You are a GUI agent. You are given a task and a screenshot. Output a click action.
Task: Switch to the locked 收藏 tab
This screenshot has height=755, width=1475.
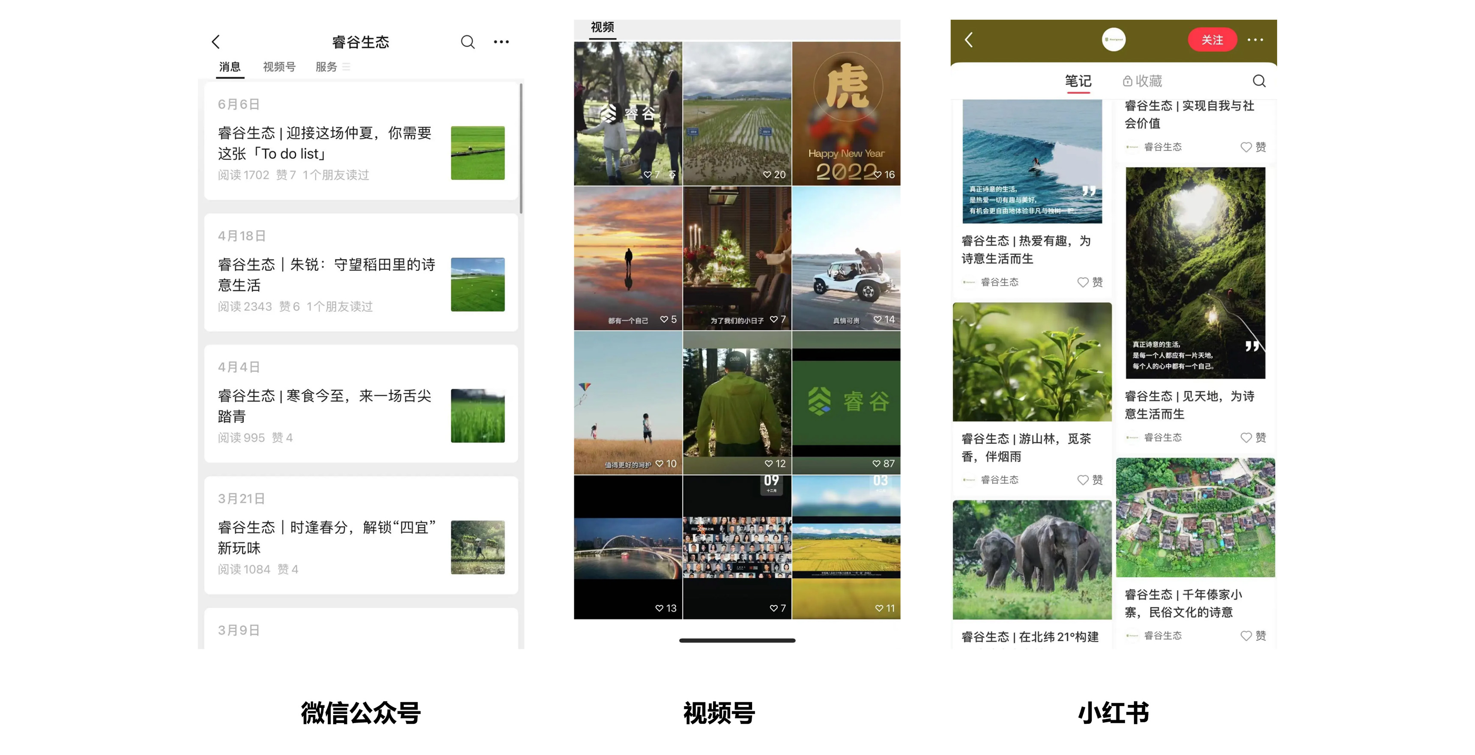(1142, 81)
